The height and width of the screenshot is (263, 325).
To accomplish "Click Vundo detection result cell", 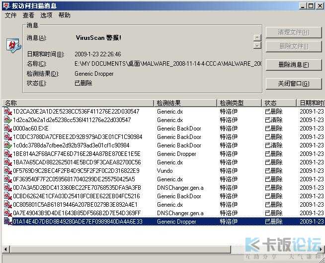I will [165, 171].
